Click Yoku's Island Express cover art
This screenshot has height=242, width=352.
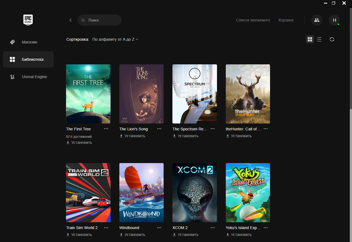click(248, 193)
